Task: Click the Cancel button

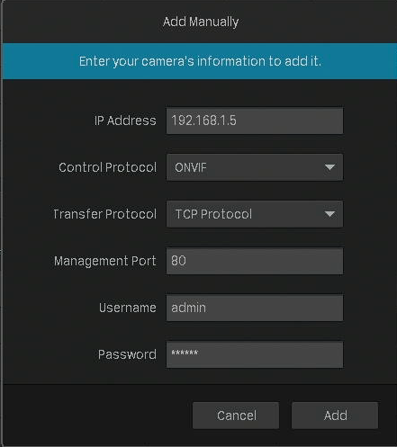Action: click(x=236, y=416)
